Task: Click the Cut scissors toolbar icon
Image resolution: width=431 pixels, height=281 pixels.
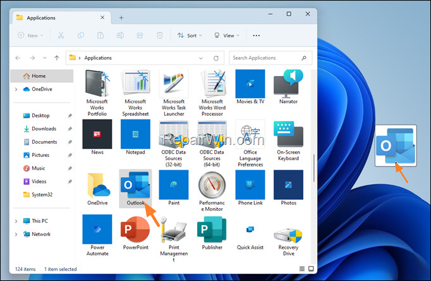Action: pos(61,35)
